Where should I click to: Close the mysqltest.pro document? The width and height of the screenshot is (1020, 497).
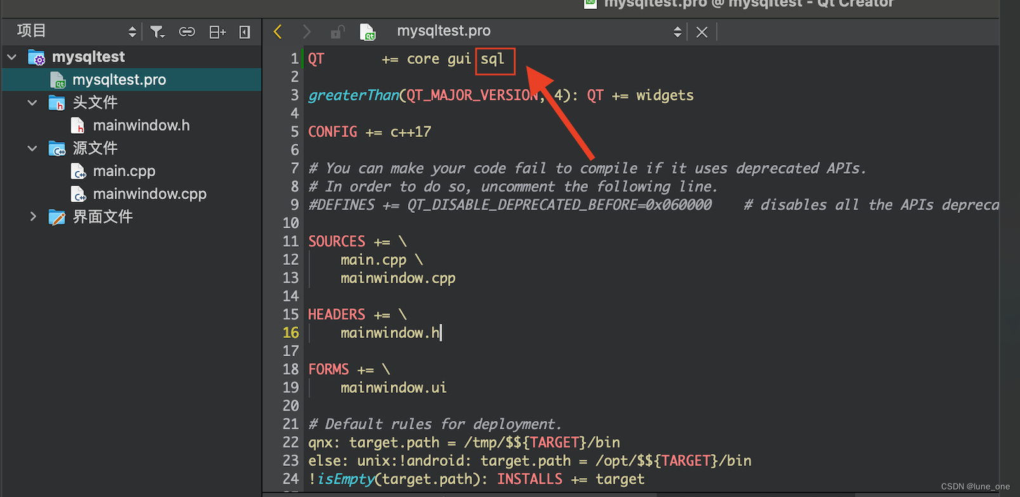pos(702,32)
